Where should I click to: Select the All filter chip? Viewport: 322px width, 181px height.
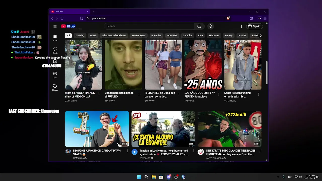point(68,35)
